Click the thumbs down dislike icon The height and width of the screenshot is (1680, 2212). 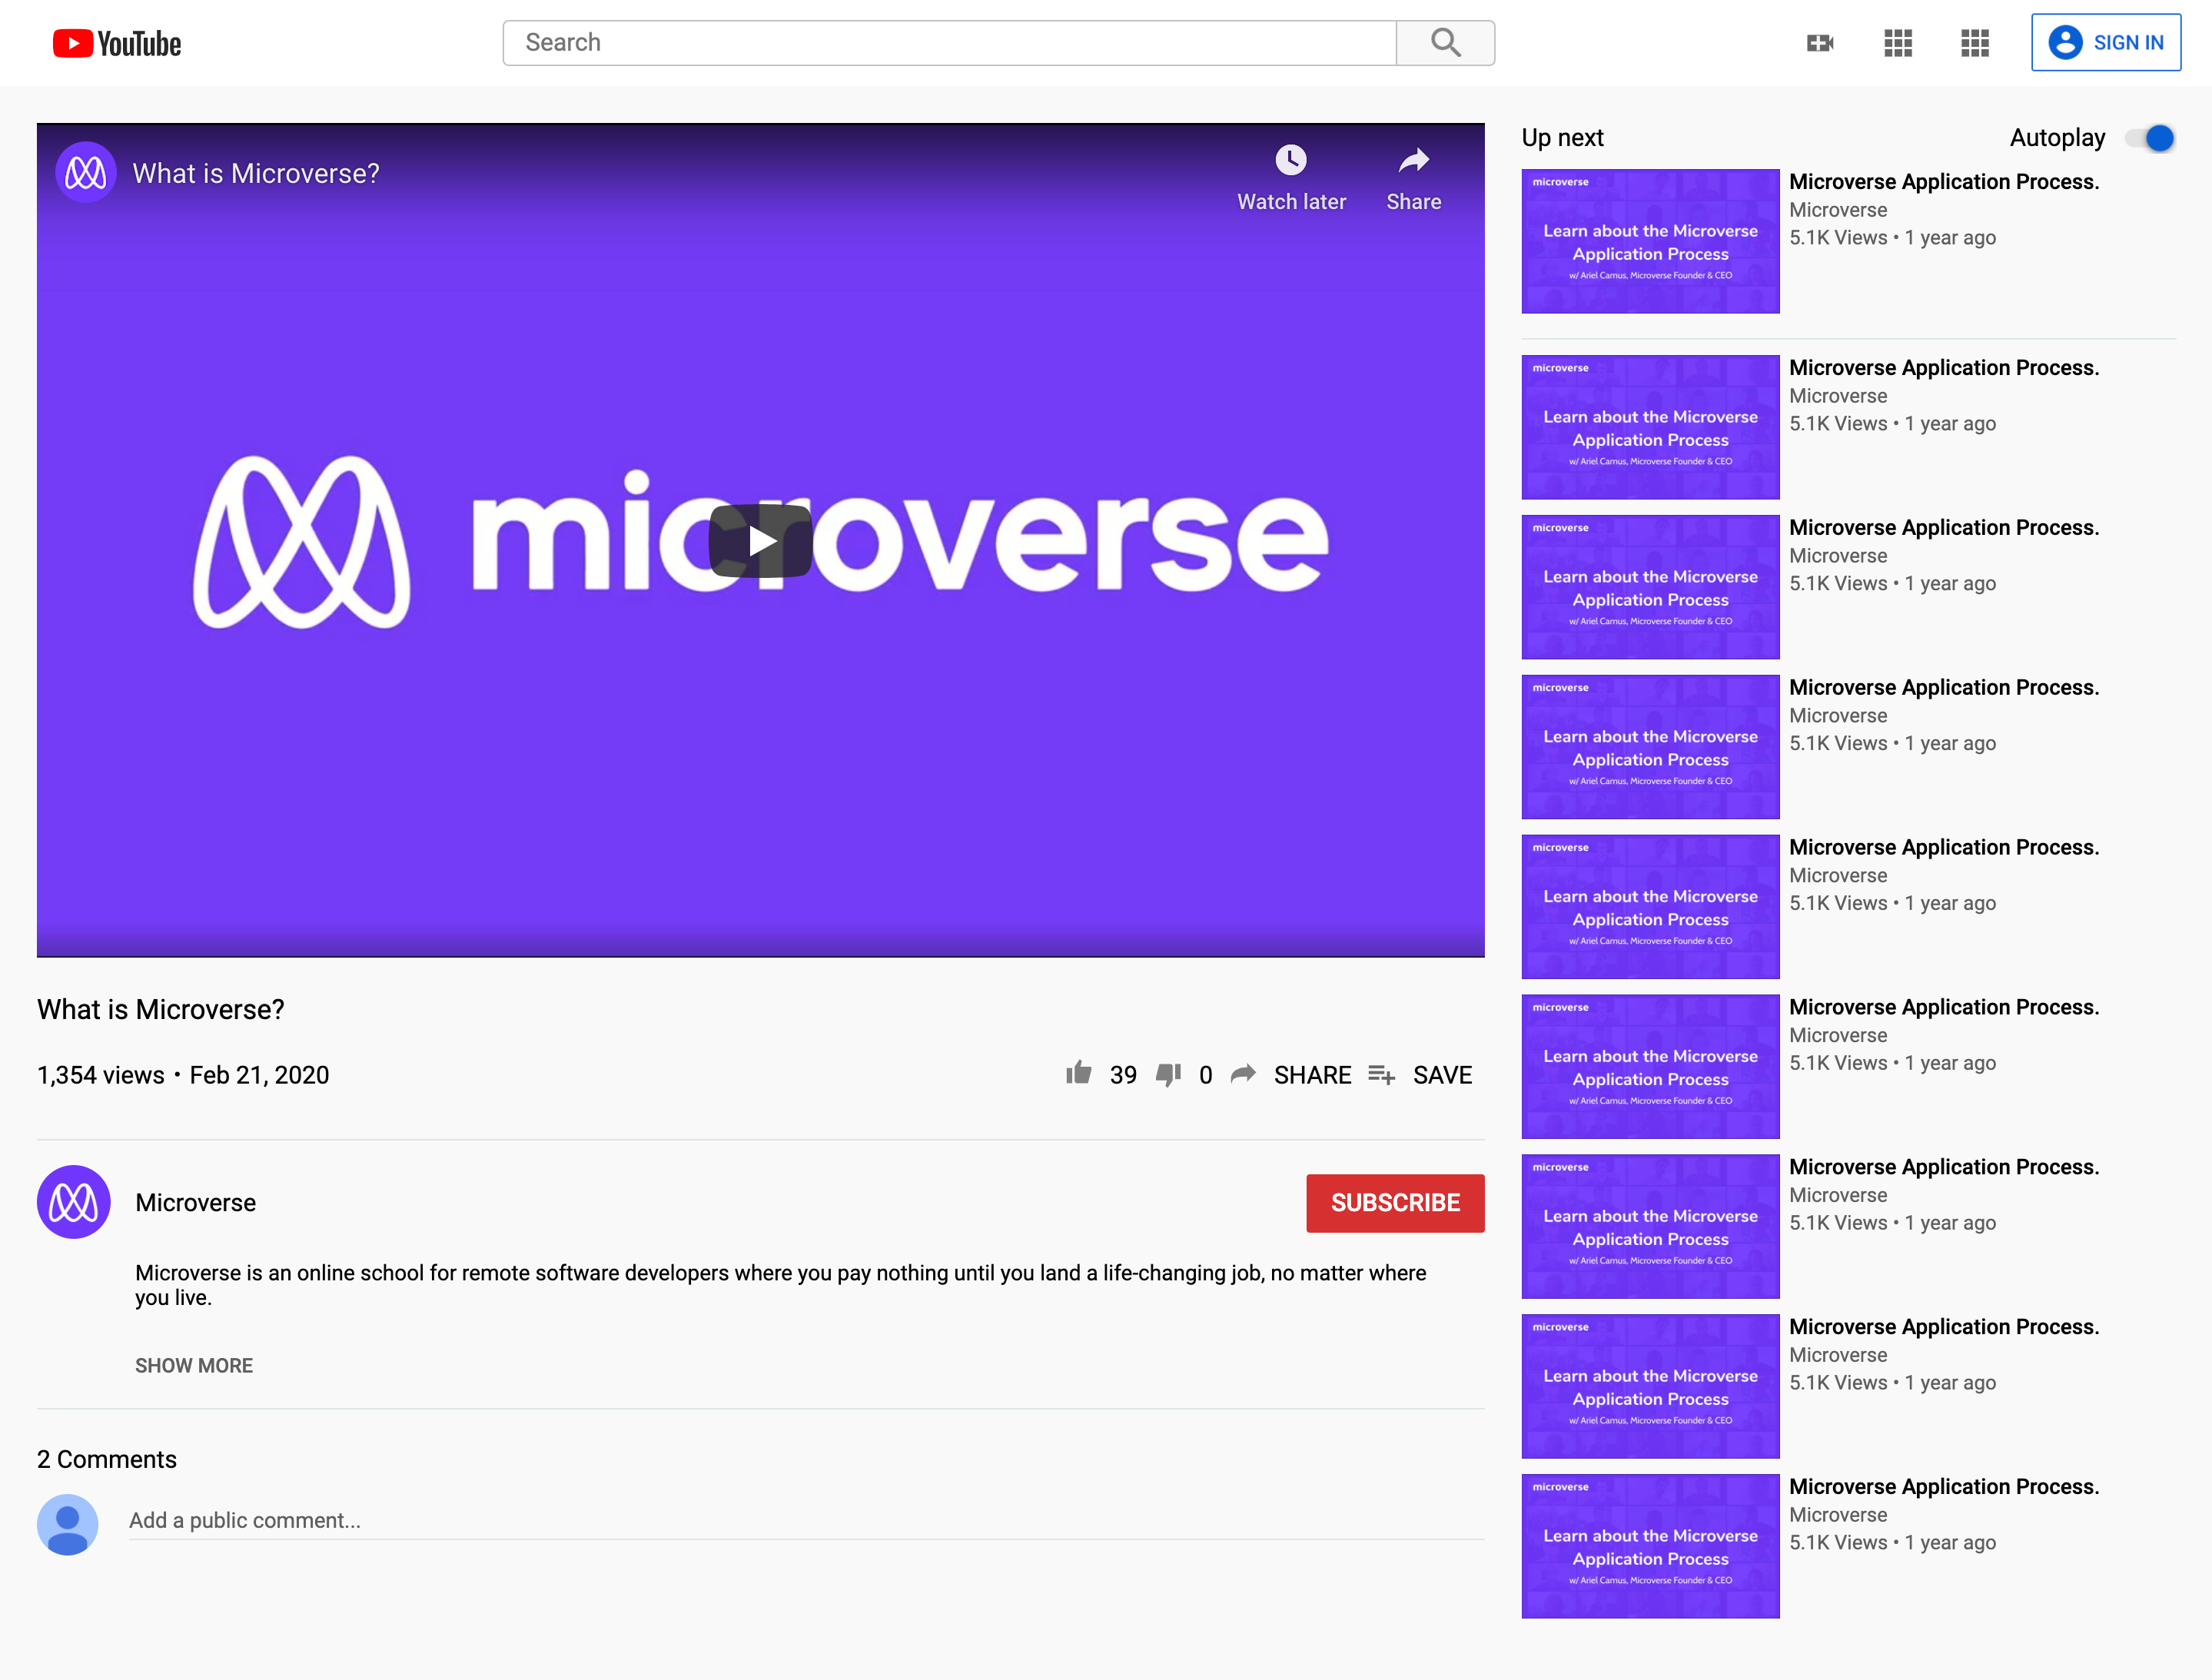(1168, 1074)
